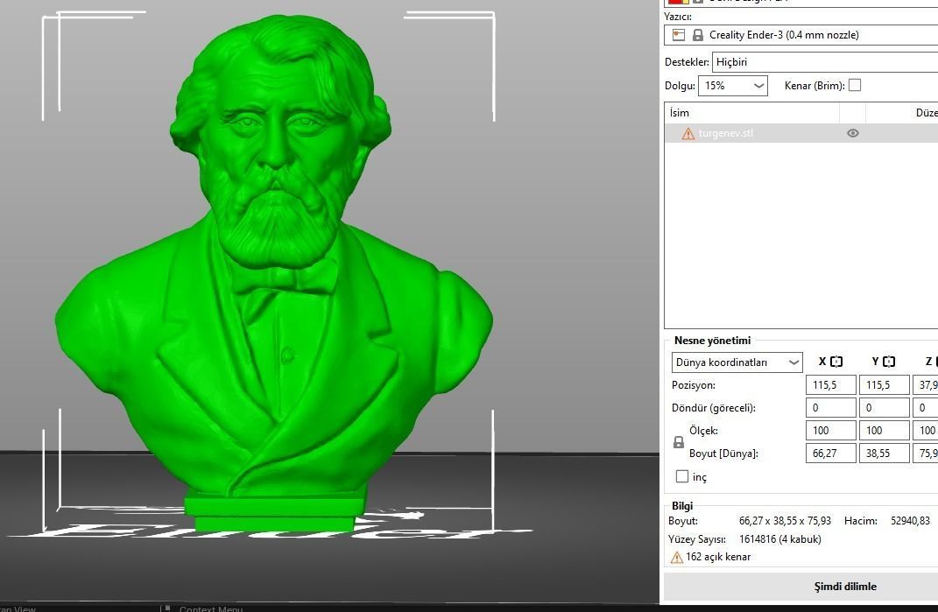Click the Pozisyon Z field showing 37,9
This screenshot has width=938, height=612.
click(926, 384)
